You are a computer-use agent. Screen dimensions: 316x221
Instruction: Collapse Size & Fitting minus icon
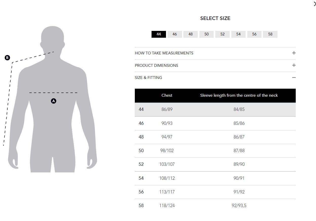tap(294, 77)
